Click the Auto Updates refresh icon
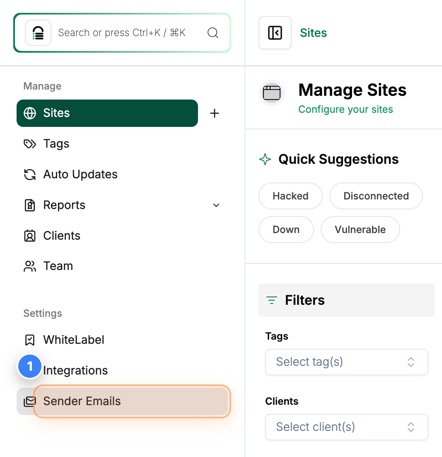Image resolution: width=442 pixels, height=457 pixels. (29, 174)
